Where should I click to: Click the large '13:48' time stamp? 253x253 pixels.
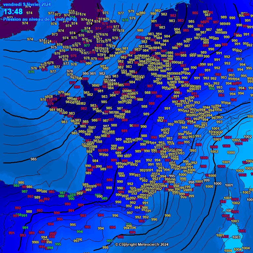pyautogui.click(x=13, y=12)
